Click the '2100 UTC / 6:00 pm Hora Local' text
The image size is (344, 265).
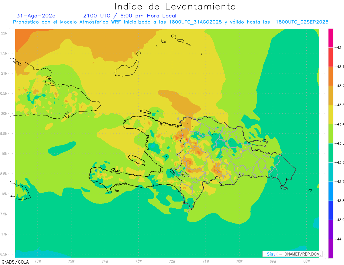coord(130,16)
